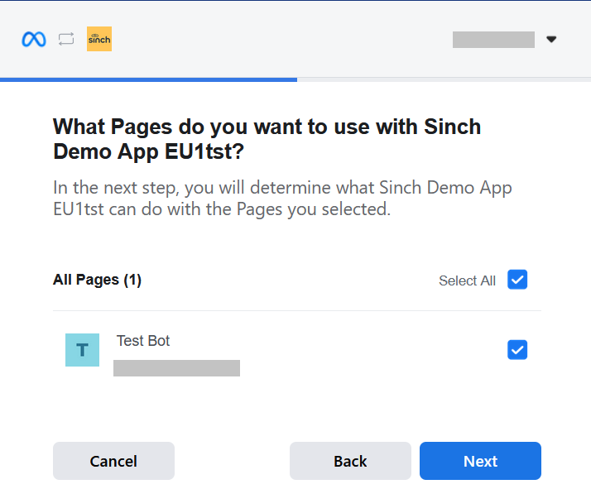Click the divider line below All Pages
The height and width of the screenshot is (489, 591).
click(297, 311)
